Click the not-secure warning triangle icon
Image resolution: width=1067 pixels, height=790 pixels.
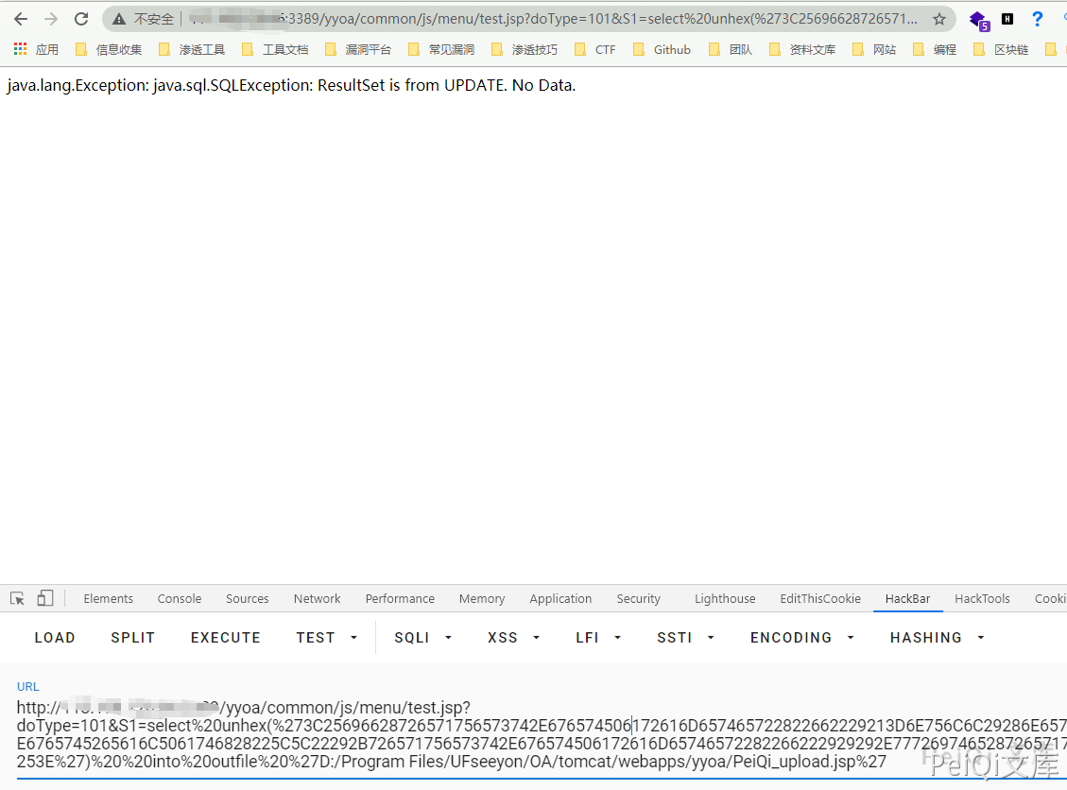pos(119,19)
